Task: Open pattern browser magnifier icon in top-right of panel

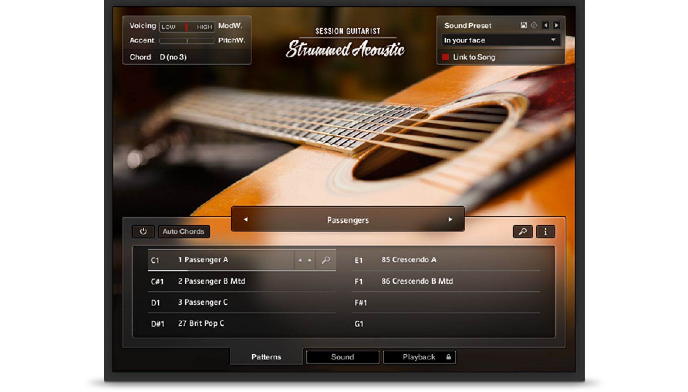Action: (x=523, y=232)
